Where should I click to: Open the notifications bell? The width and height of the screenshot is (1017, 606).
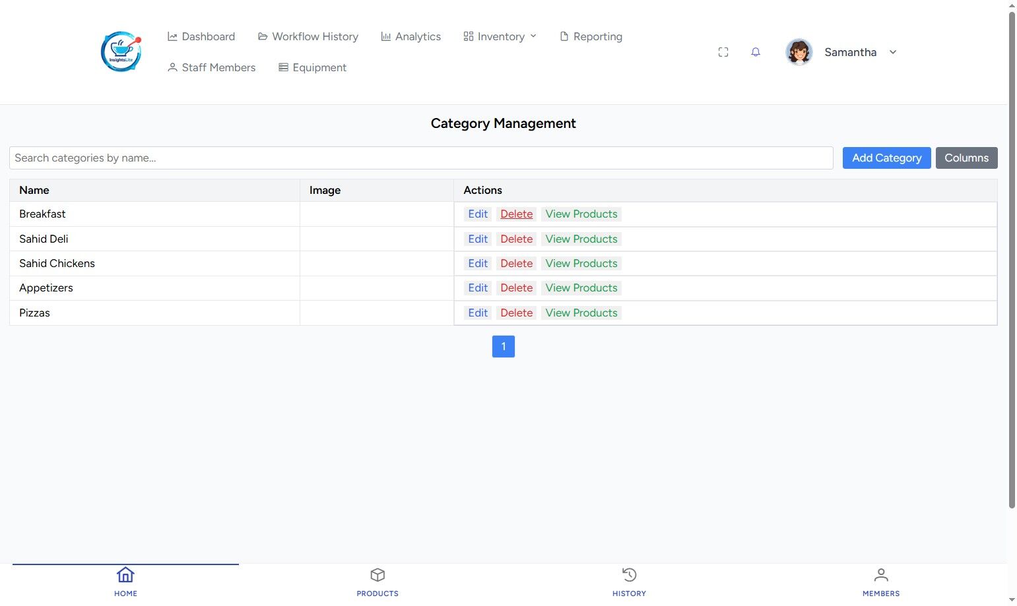(x=756, y=52)
